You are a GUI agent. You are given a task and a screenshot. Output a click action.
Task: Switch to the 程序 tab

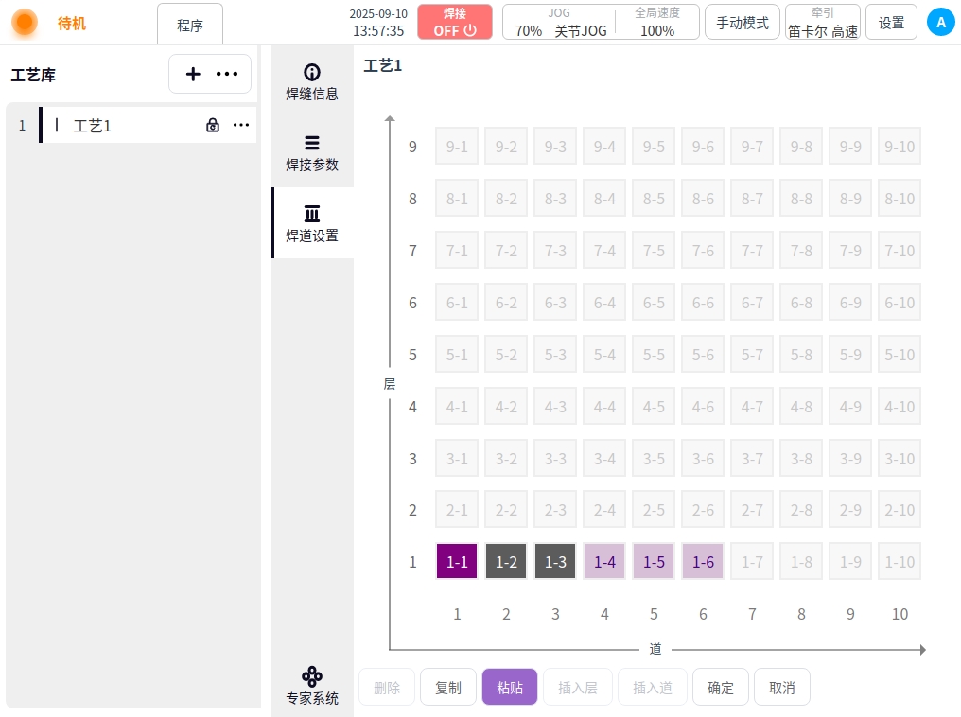coord(190,26)
